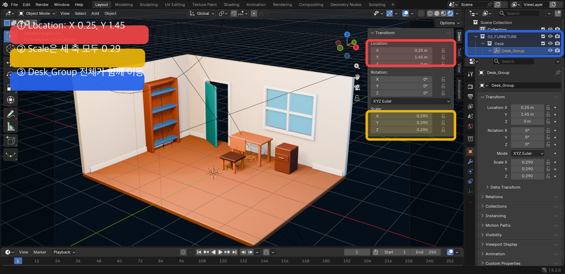
Task: Open XYZ Euler dropdown in sidebar
Action: tap(411, 101)
